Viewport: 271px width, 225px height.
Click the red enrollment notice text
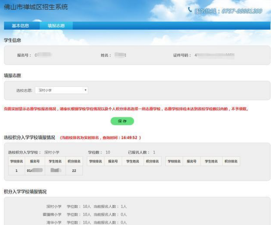tap(126, 109)
